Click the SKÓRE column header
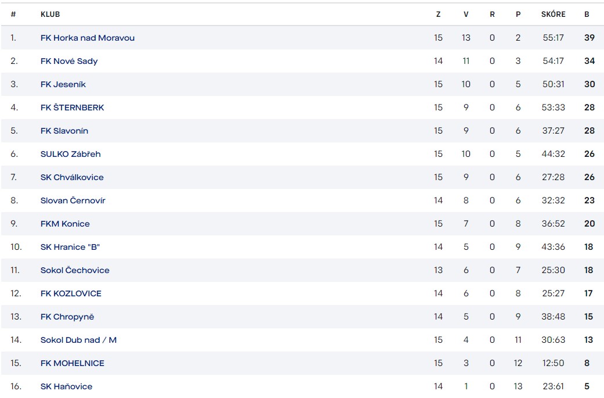This screenshot has width=604, height=398. click(x=553, y=15)
